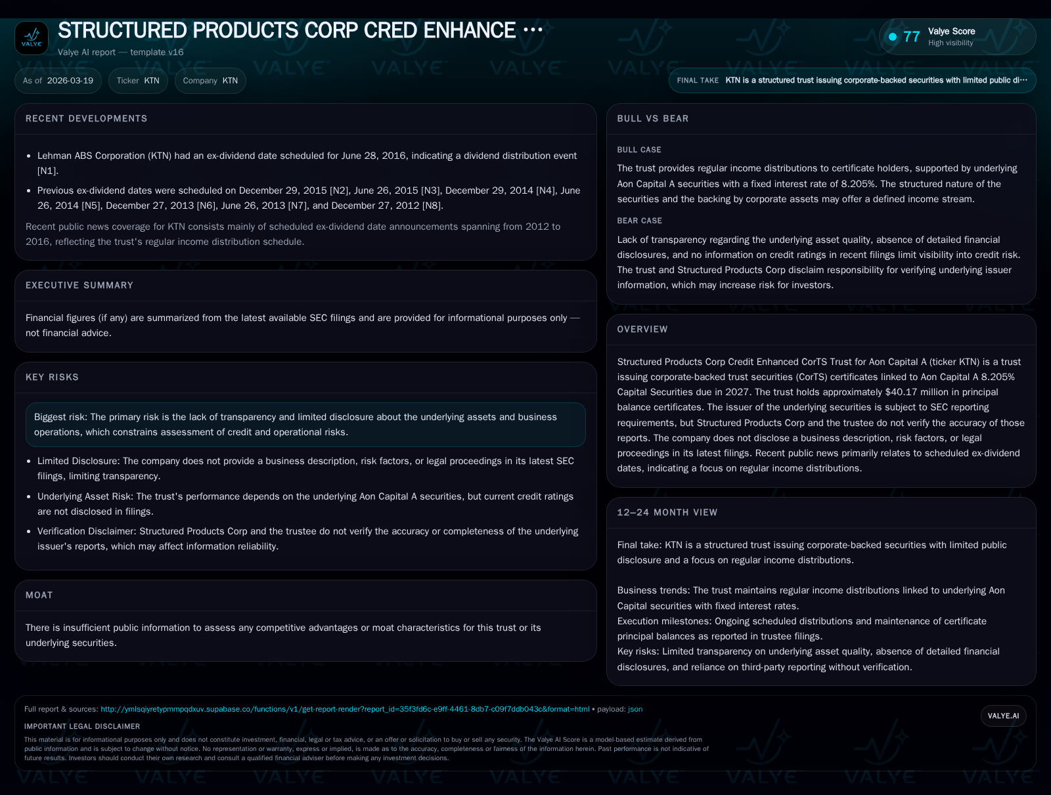
Task: Click the FINAL TAKE summary banner
Action: tap(852, 80)
